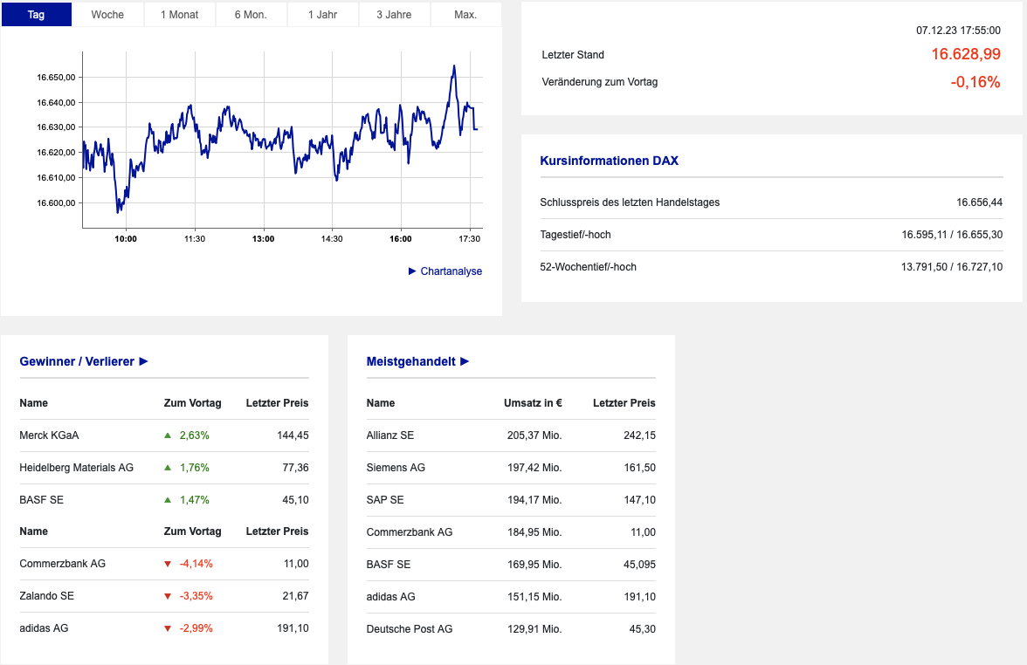Open the Max. time range tab
Image resolution: width=1027 pixels, height=665 pixels.
(465, 15)
